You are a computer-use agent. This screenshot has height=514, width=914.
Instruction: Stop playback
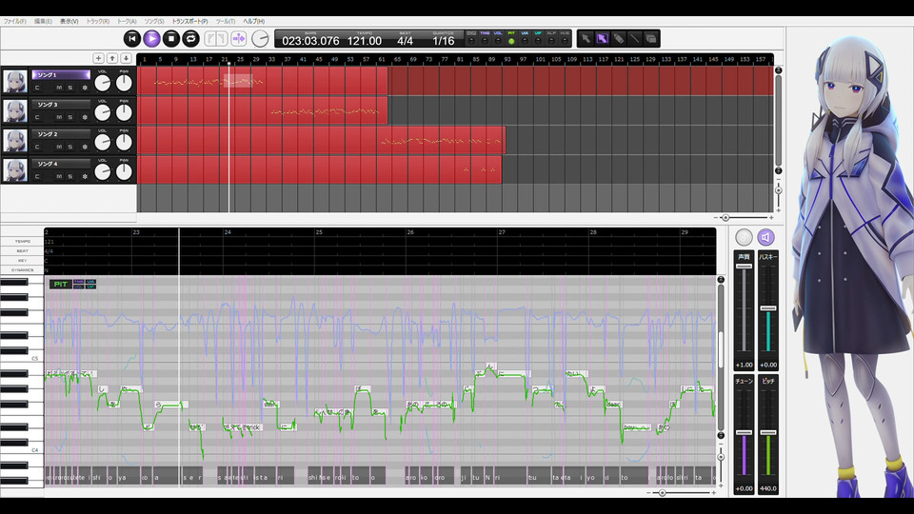[x=170, y=38]
